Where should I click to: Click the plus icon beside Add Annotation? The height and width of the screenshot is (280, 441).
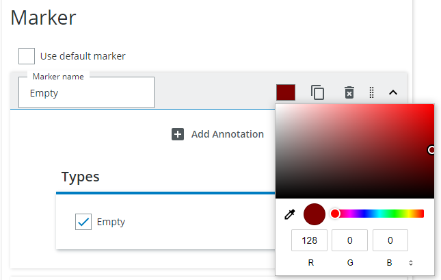coord(178,134)
